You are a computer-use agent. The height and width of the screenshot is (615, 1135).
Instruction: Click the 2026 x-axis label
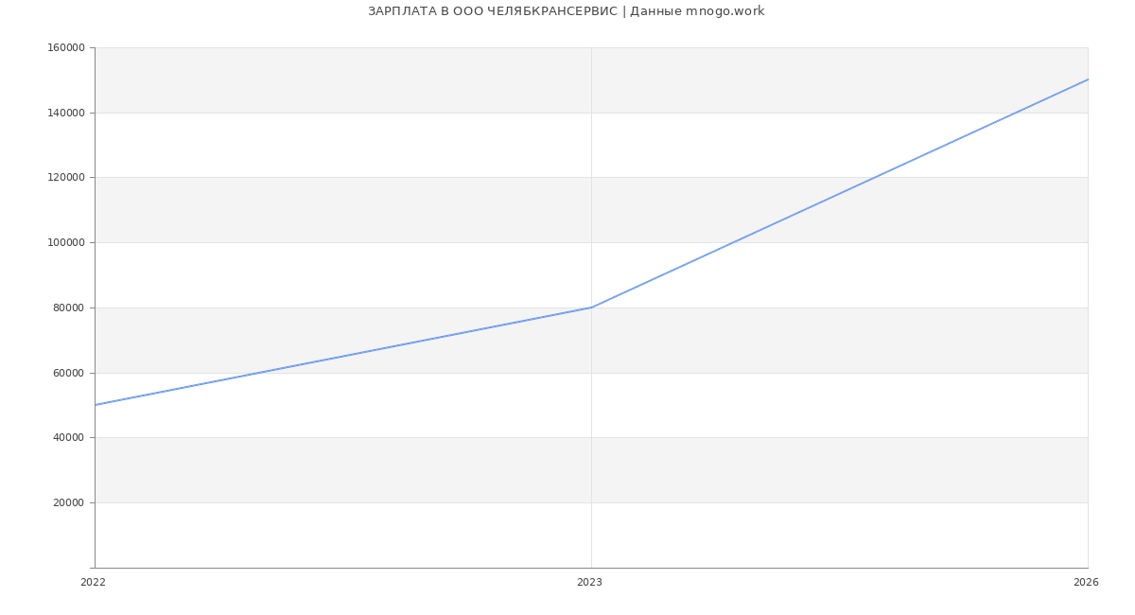[1086, 583]
